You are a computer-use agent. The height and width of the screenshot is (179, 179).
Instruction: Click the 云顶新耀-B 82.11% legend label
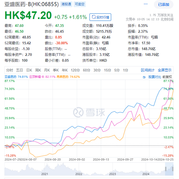coord(42,77)
